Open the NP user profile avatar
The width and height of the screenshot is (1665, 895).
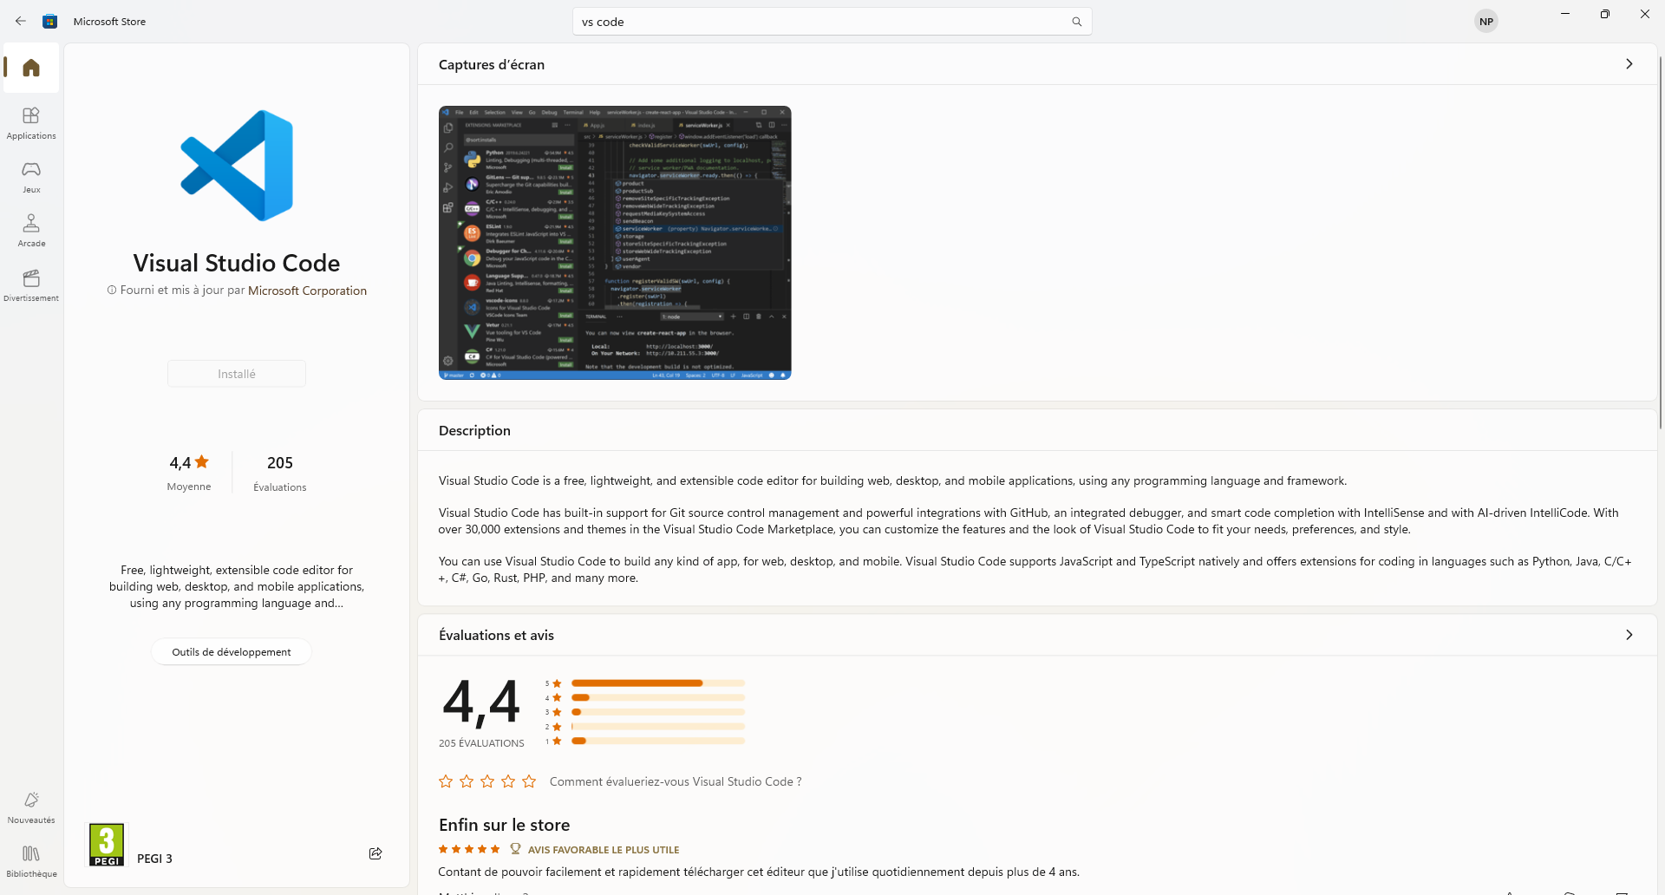click(1486, 22)
